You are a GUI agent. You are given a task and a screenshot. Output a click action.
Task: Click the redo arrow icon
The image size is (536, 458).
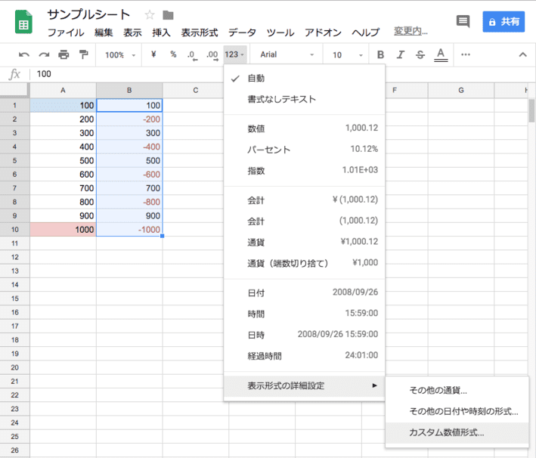click(44, 54)
